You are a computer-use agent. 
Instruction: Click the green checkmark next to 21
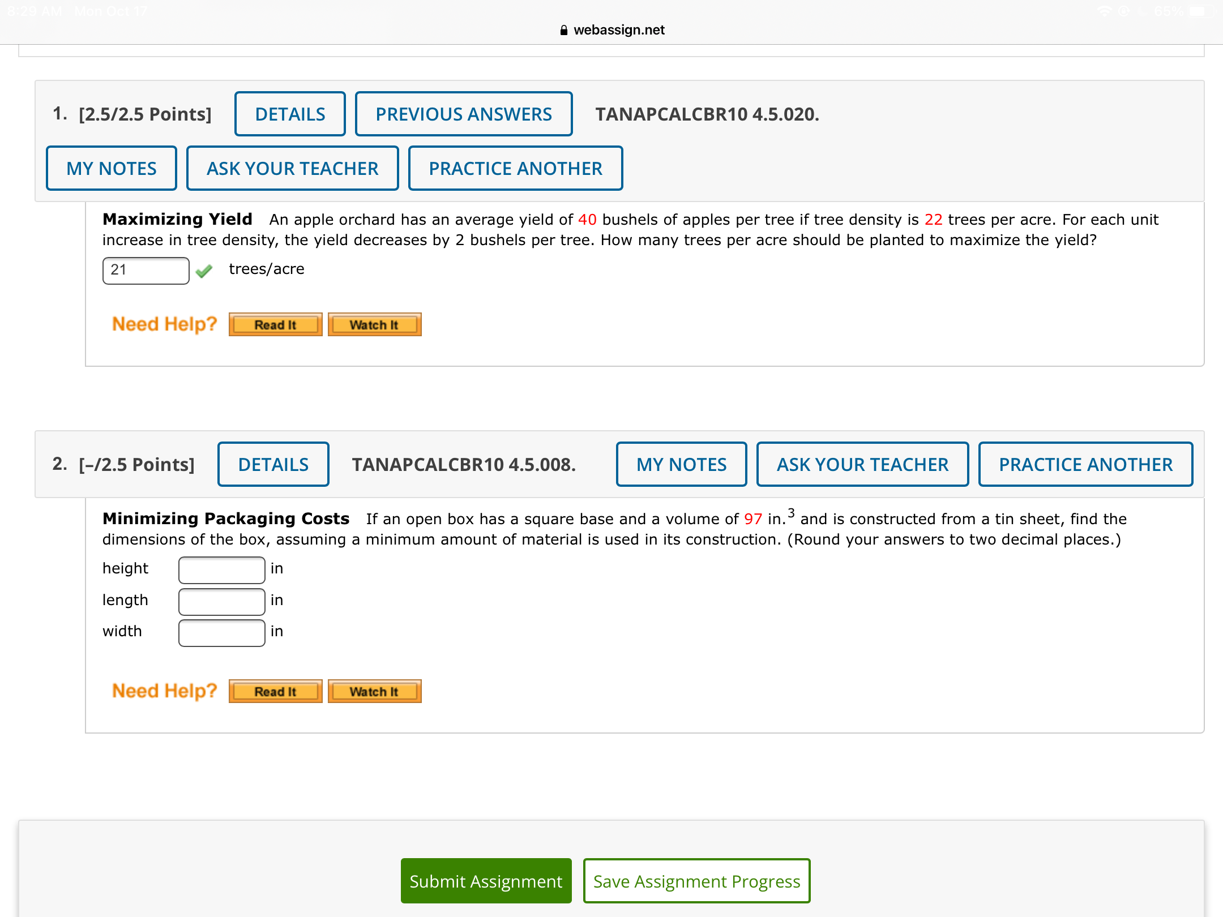(204, 271)
